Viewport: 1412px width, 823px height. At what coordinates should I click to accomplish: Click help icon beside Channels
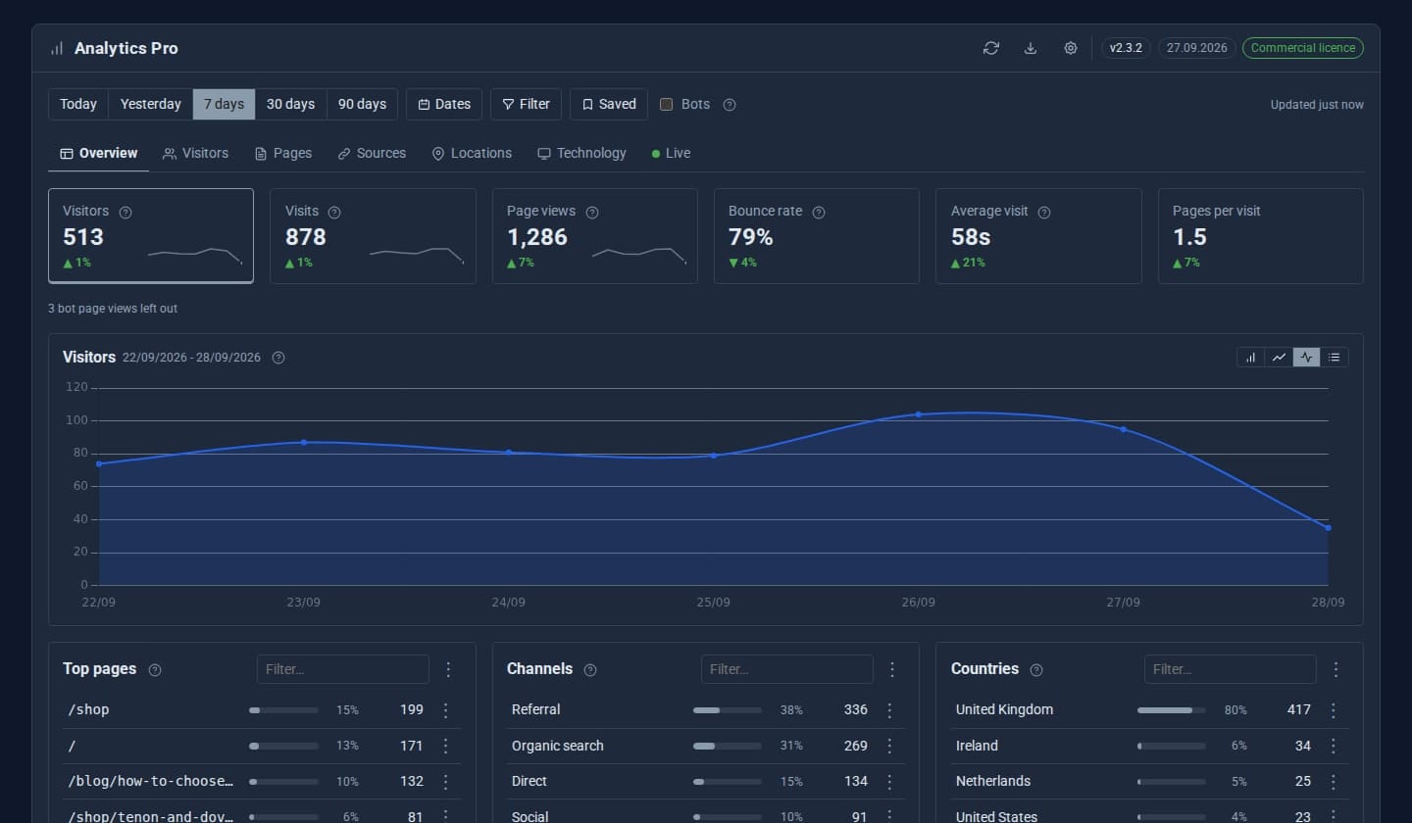[x=590, y=670]
